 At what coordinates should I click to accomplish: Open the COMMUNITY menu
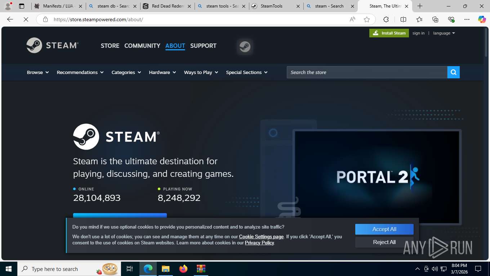(x=142, y=46)
